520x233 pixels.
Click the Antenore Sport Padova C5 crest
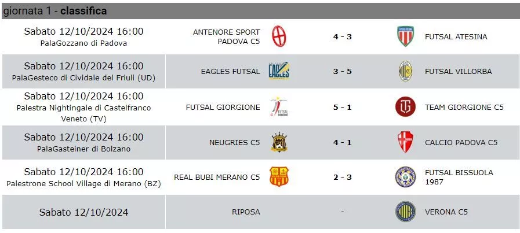[x=279, y=36]
